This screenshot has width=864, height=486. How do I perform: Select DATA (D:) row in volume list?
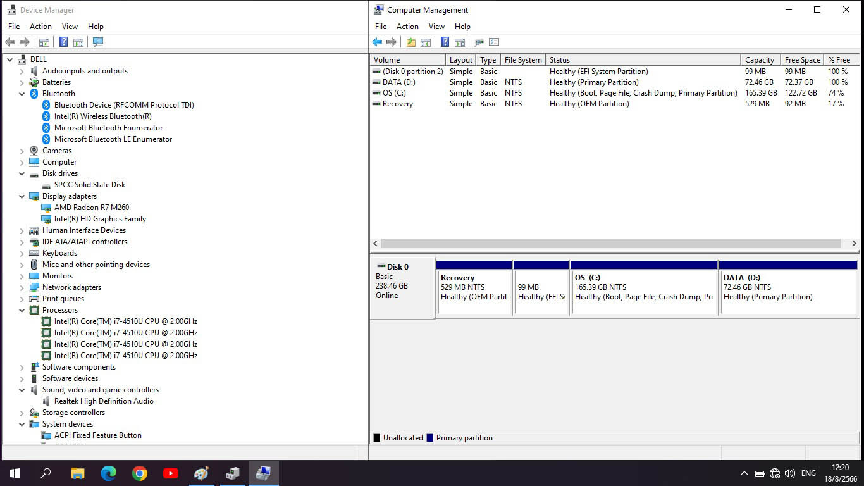click(x=614, y=82)
